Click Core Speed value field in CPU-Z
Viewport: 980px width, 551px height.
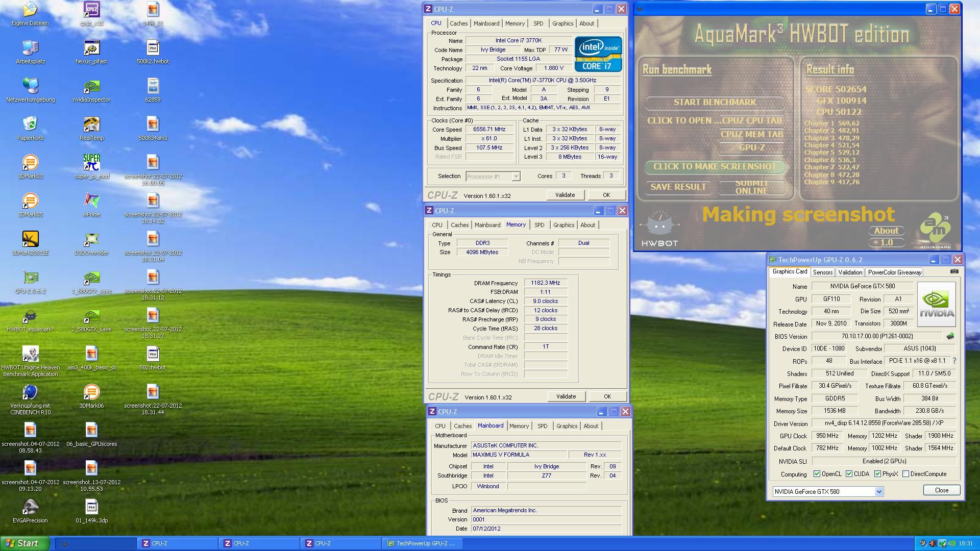coord(489,130)
